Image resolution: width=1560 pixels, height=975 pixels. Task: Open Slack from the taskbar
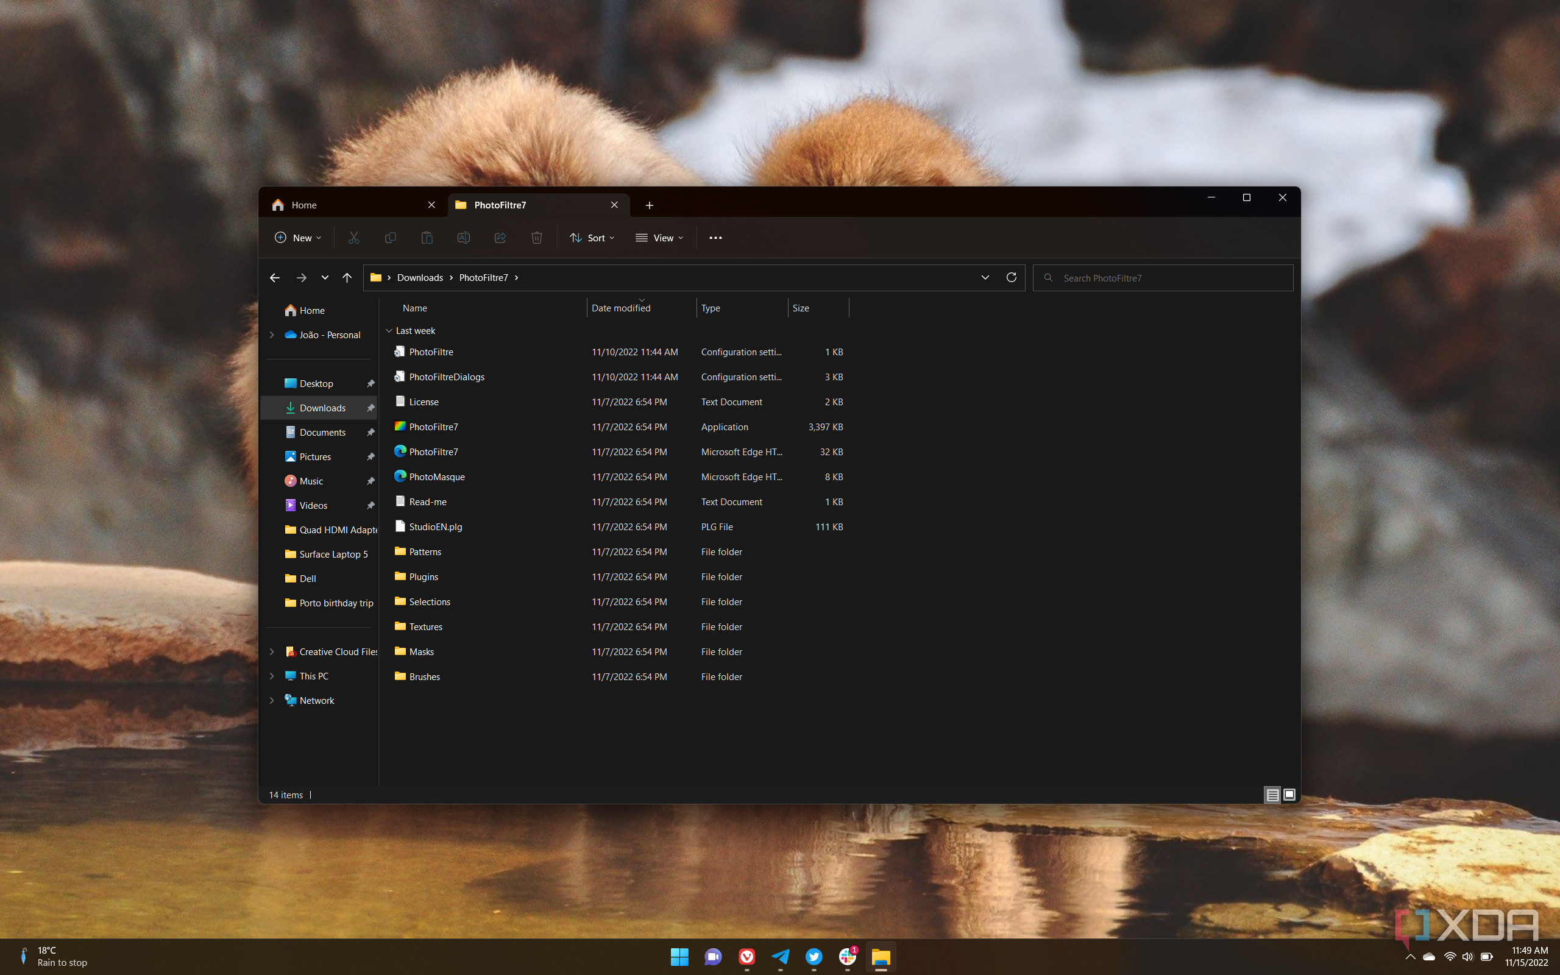847,956
